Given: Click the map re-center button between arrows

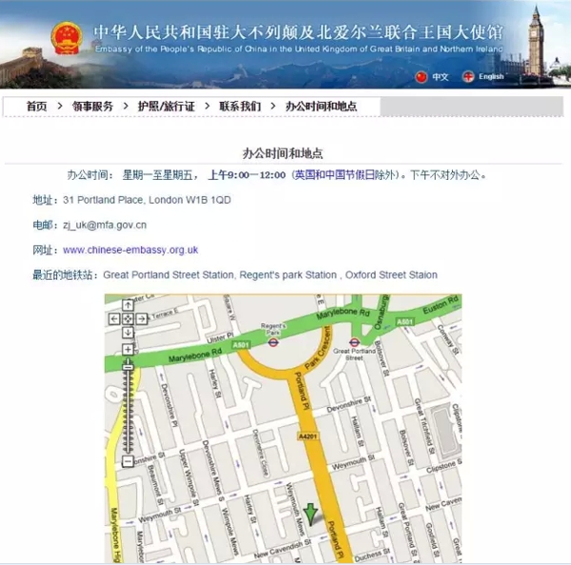Looking at the screenshot, I should (128, 320).
